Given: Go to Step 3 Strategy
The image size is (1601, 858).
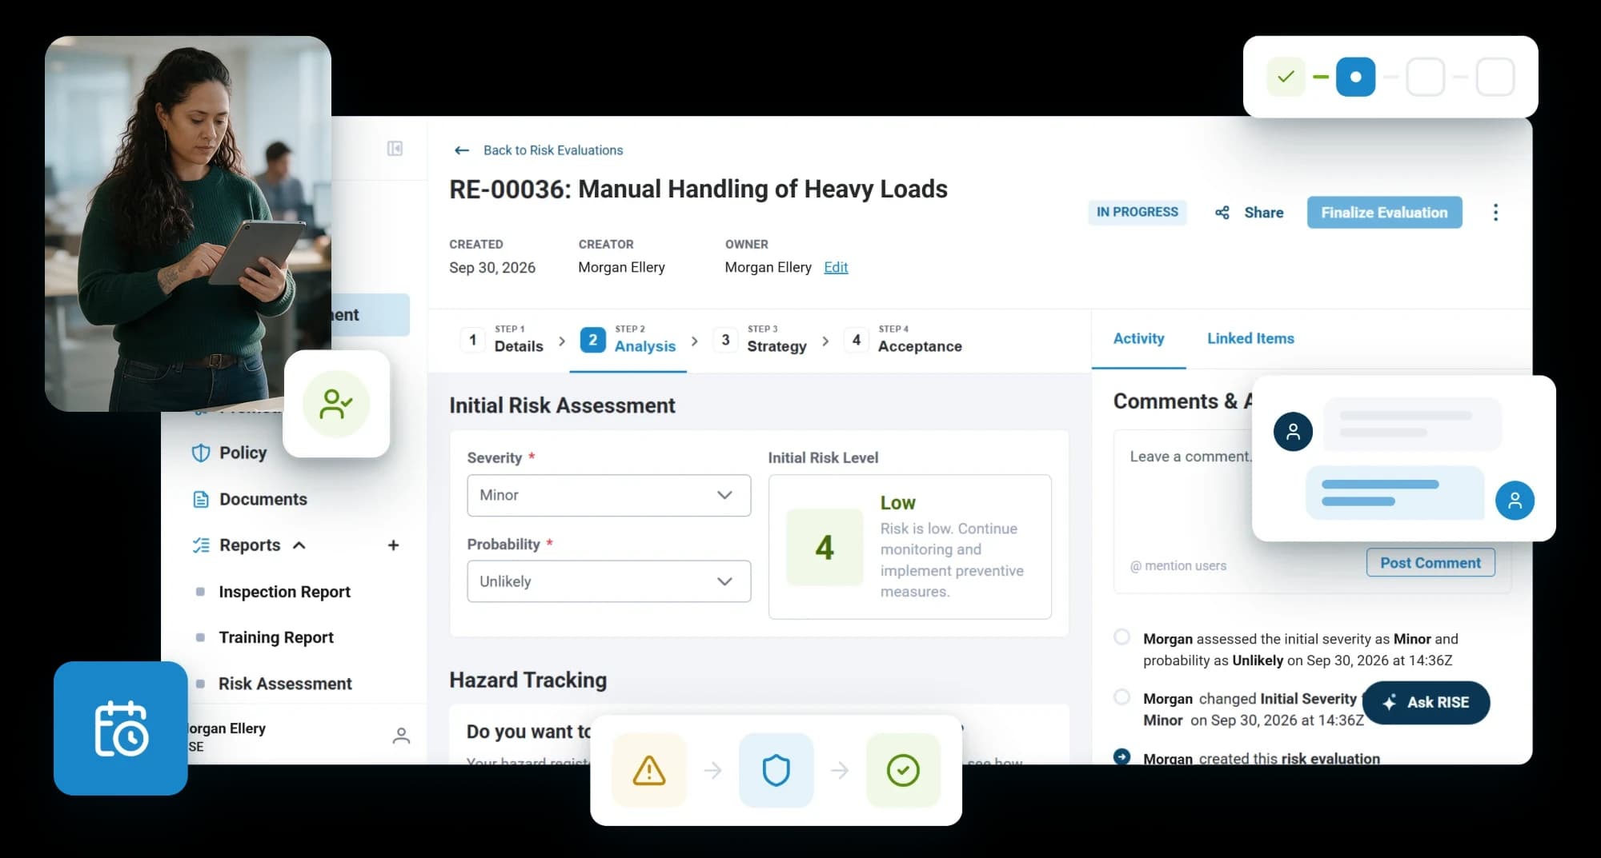Looking at the screenshot, I should tap(760, 340).
